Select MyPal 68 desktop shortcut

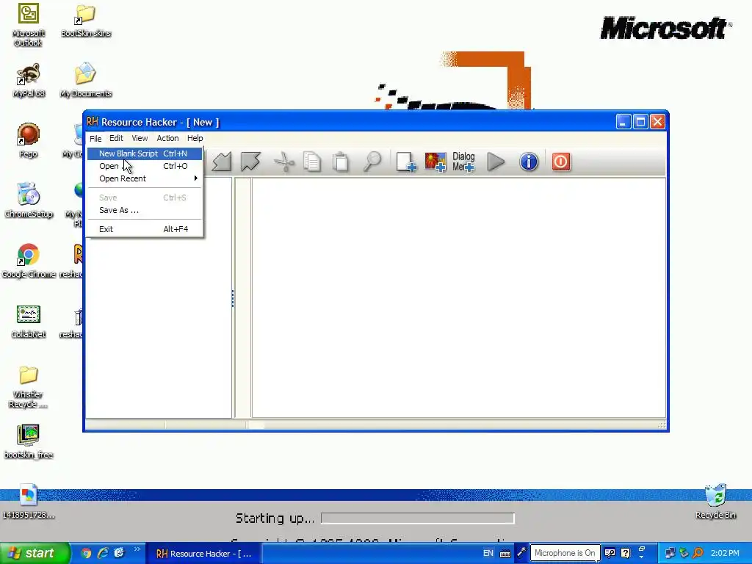pyautogui.click(x=29, y=81)
